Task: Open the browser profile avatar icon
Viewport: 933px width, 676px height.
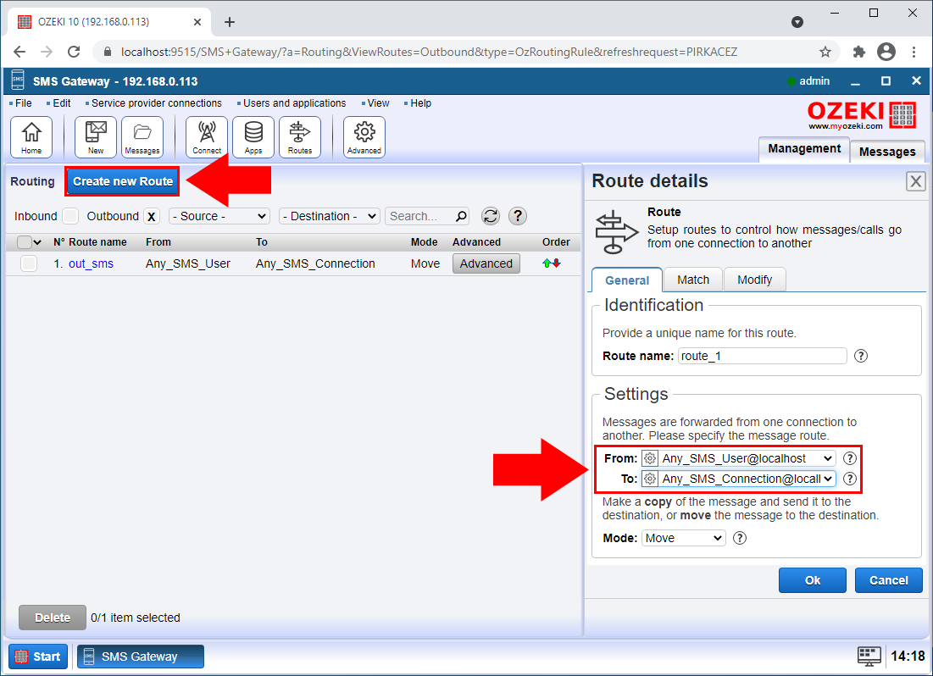Action: 886,52
